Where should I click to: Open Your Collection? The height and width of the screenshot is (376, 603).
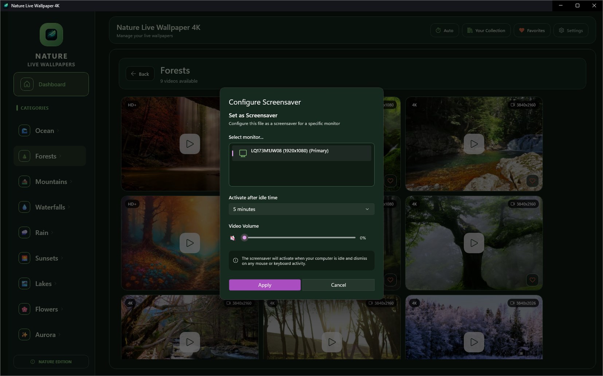(486, 31)
